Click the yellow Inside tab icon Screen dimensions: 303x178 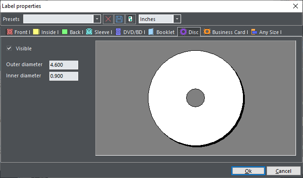[x=36, y=32]
